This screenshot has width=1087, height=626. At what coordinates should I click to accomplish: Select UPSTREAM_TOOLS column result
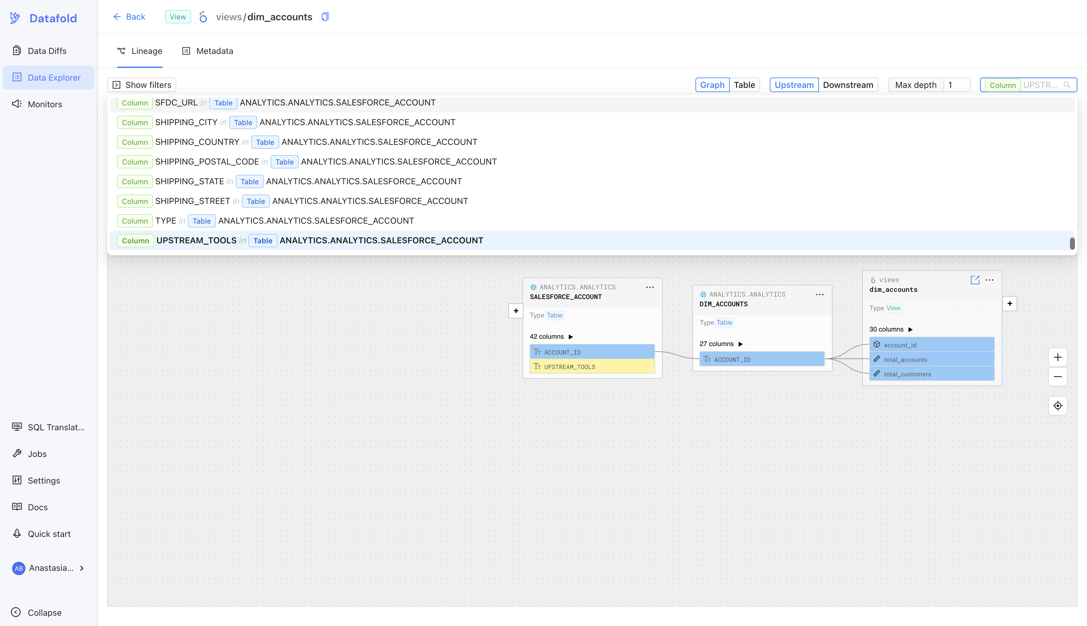pos(592,240)
